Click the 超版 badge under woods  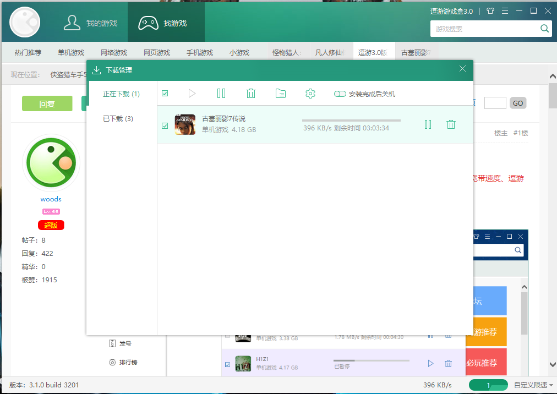click(x=51, y=225)
